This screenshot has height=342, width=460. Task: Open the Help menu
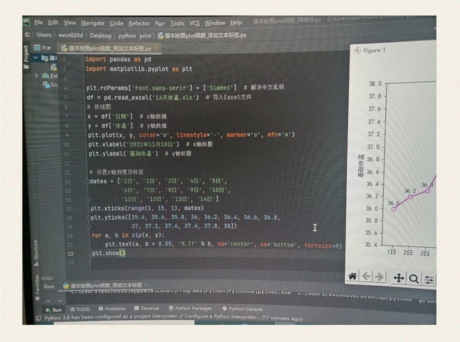coord(236,23)
